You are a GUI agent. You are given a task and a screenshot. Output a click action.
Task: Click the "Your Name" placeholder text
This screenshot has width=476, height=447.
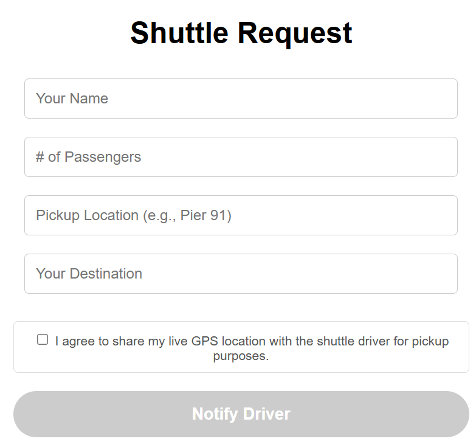tap(72, 99)
